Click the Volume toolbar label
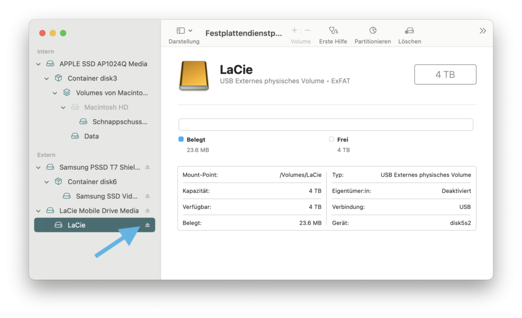This screenshot has width=522, height=318. [301, 42]
